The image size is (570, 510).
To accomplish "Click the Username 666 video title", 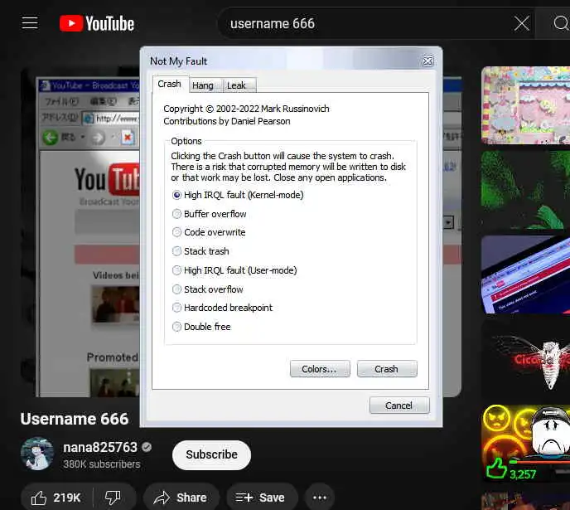I will pyautogui.click(x=75, y=419).
